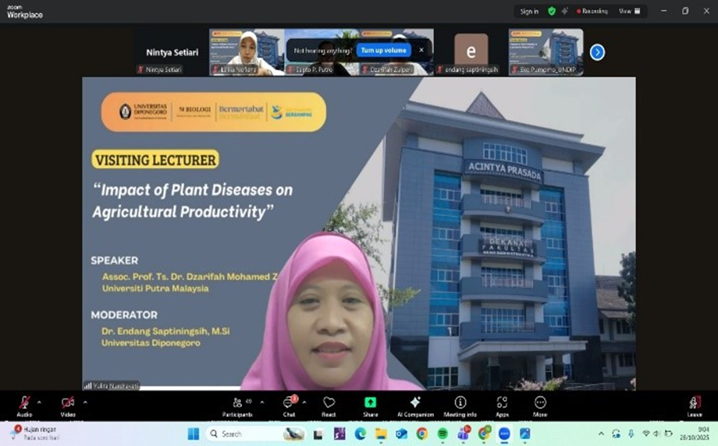Open Zoom Apps
The height and width of the screenshot is (446, 718).
coord(502,404)
